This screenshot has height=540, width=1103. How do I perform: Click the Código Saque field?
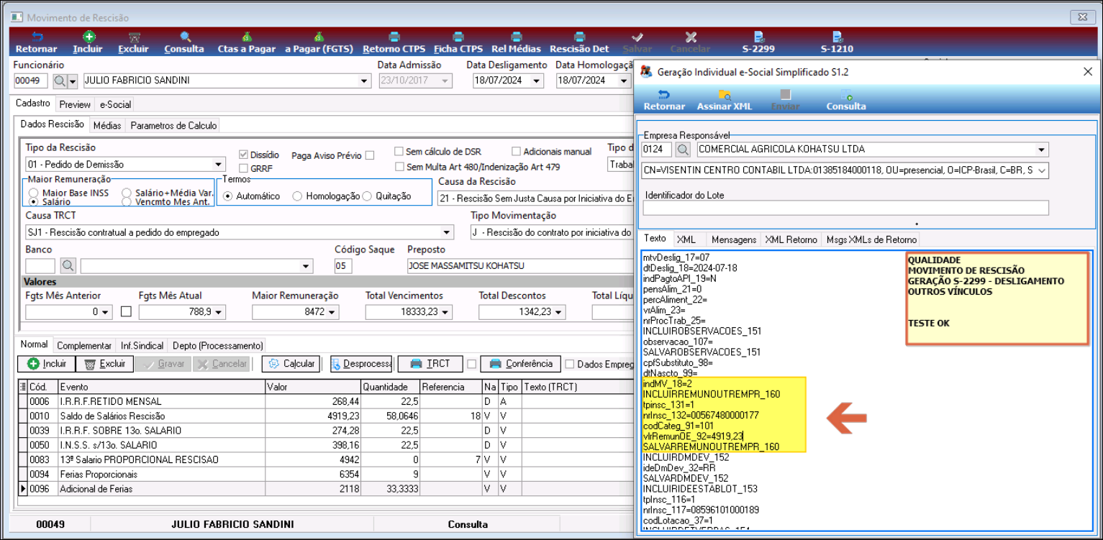[343, 266]
